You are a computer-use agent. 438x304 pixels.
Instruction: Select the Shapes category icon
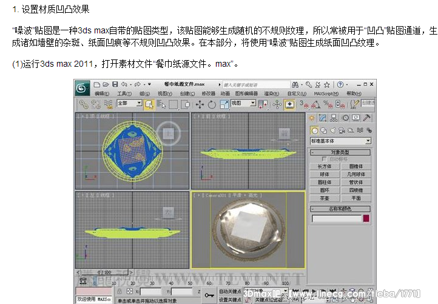(324, 130)
